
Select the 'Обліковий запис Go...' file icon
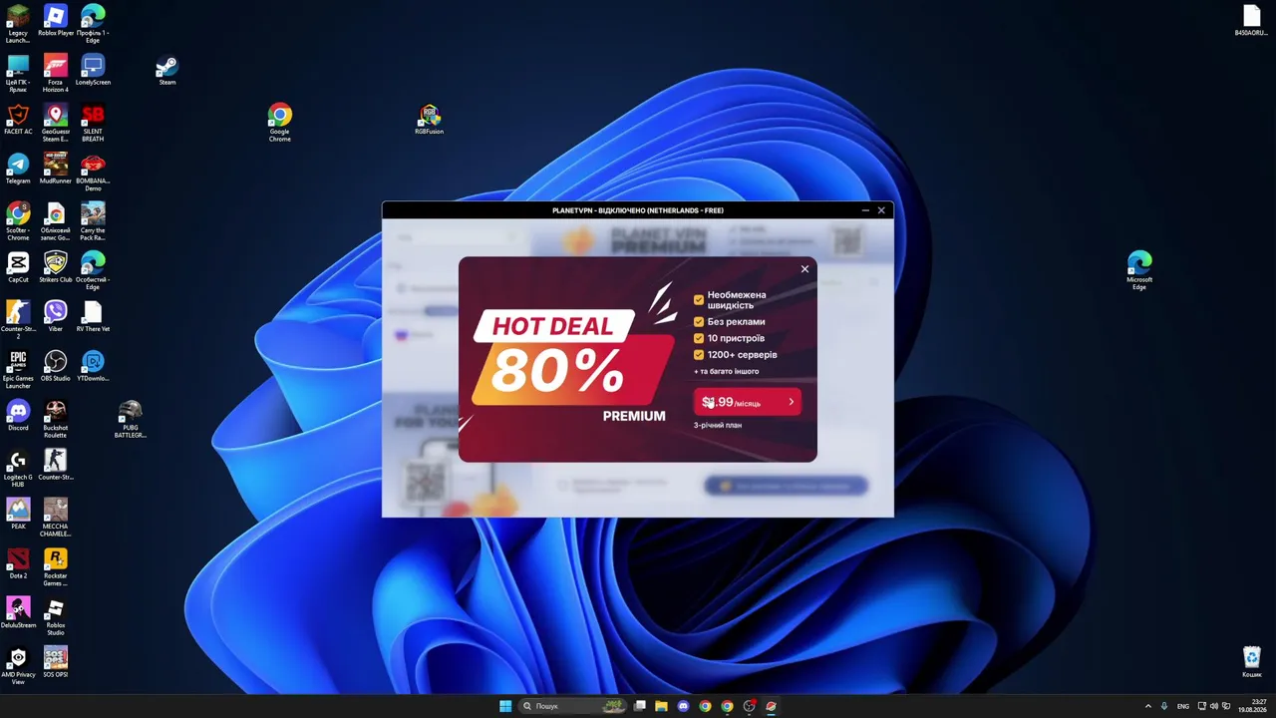(x=56, y=221)
